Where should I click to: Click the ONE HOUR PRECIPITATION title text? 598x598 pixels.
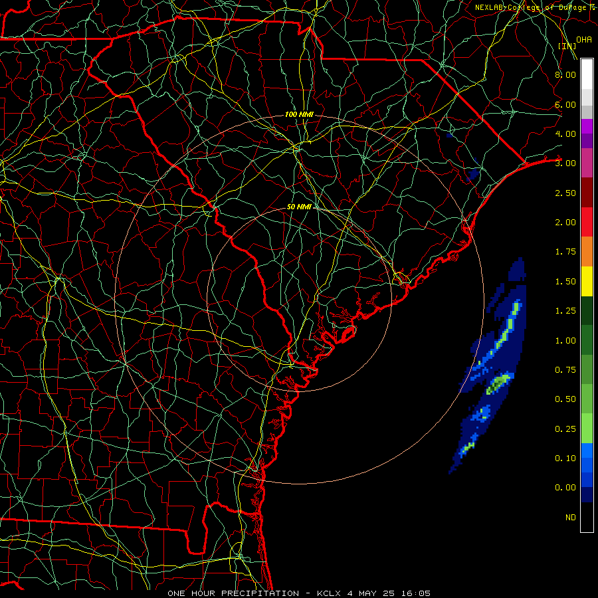[x=233, y=593]
